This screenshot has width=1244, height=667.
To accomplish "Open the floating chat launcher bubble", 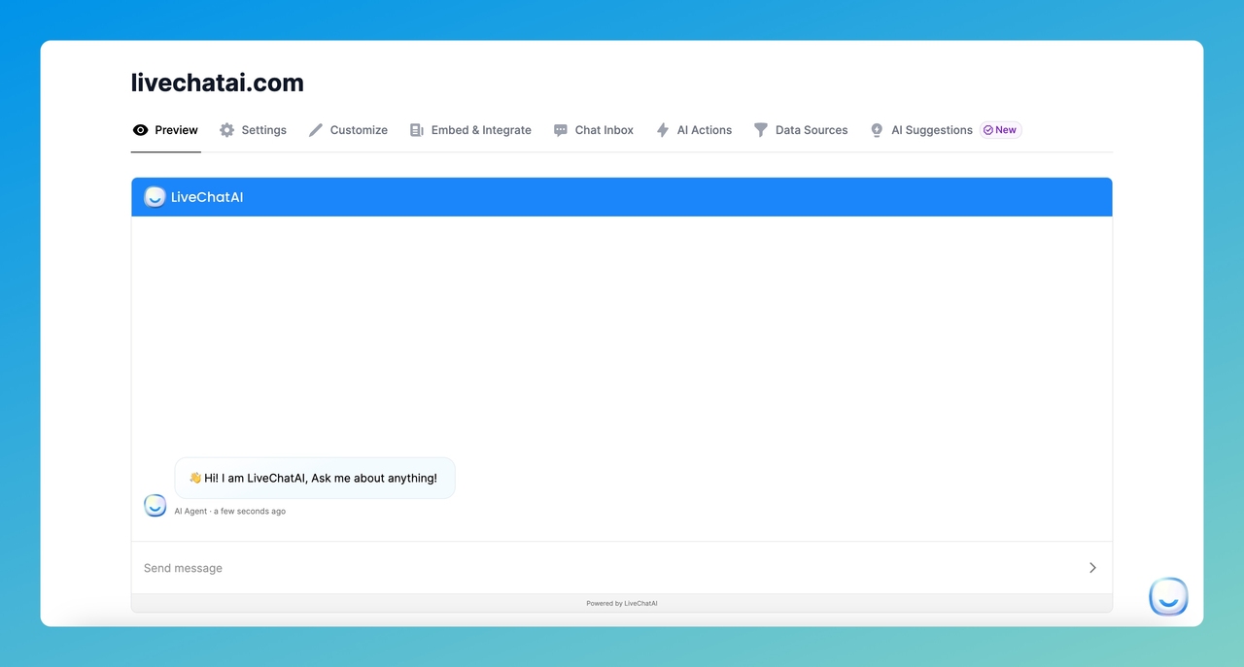I will [x=1168, y=597].
